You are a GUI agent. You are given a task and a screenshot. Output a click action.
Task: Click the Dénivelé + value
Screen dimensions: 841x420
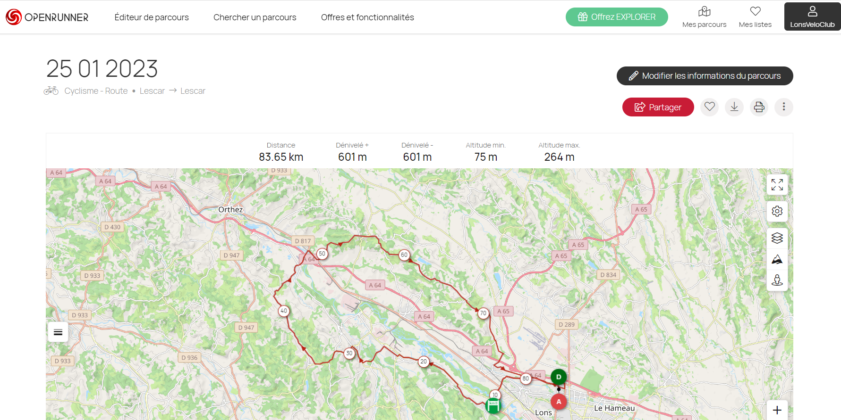[352, 157]
